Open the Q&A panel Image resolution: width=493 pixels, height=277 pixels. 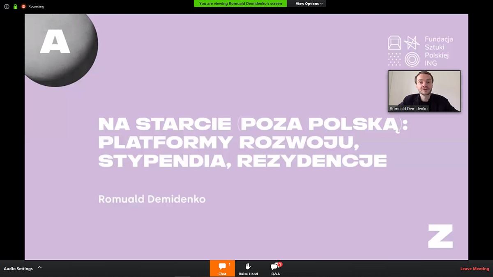pyautogui.click(x=275, y=269)
